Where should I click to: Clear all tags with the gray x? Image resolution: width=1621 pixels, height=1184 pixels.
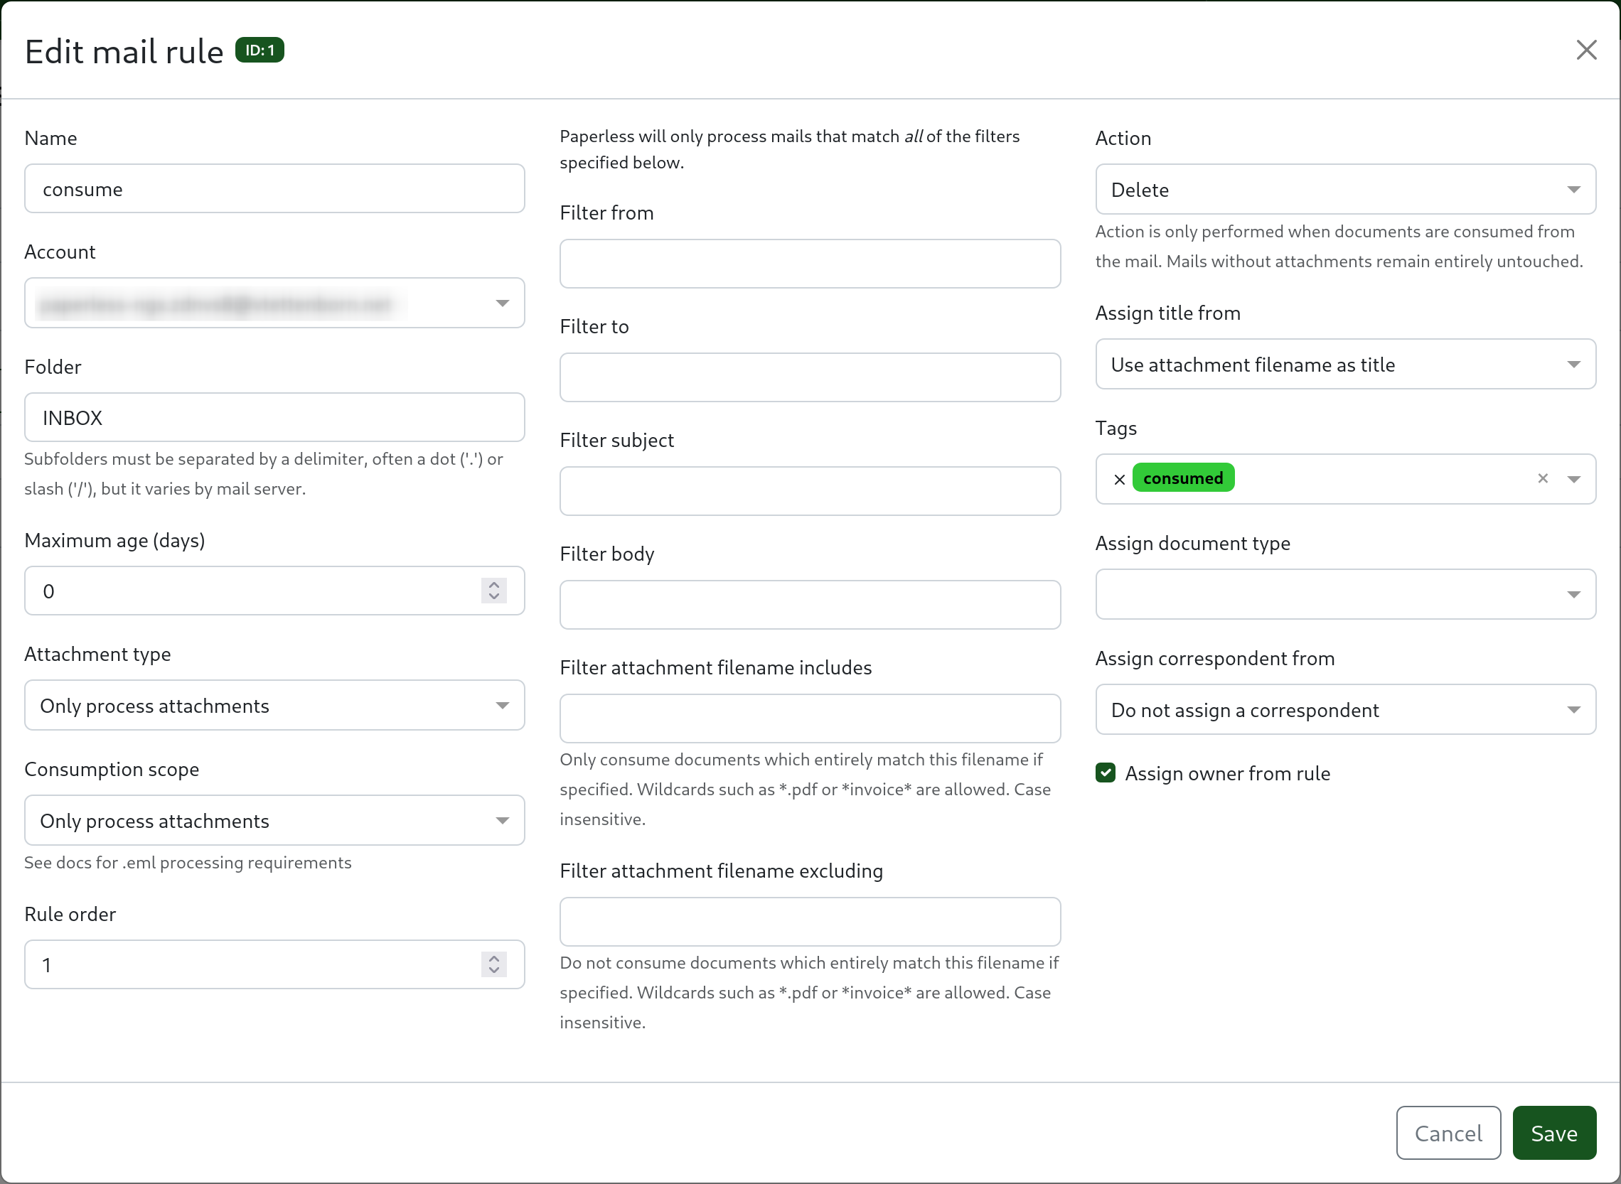(x=1543, y=478)
